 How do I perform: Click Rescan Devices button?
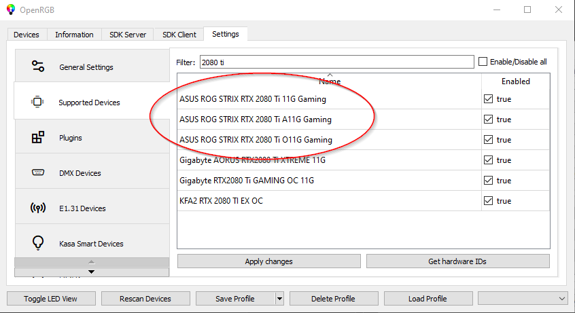point(145,299)
